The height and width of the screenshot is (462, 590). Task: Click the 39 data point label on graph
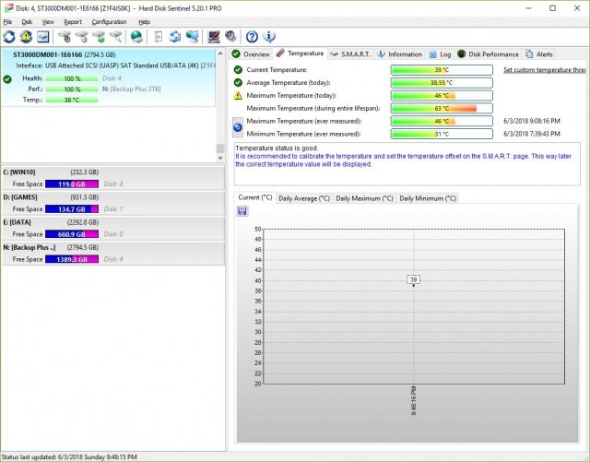coord(414,279)
